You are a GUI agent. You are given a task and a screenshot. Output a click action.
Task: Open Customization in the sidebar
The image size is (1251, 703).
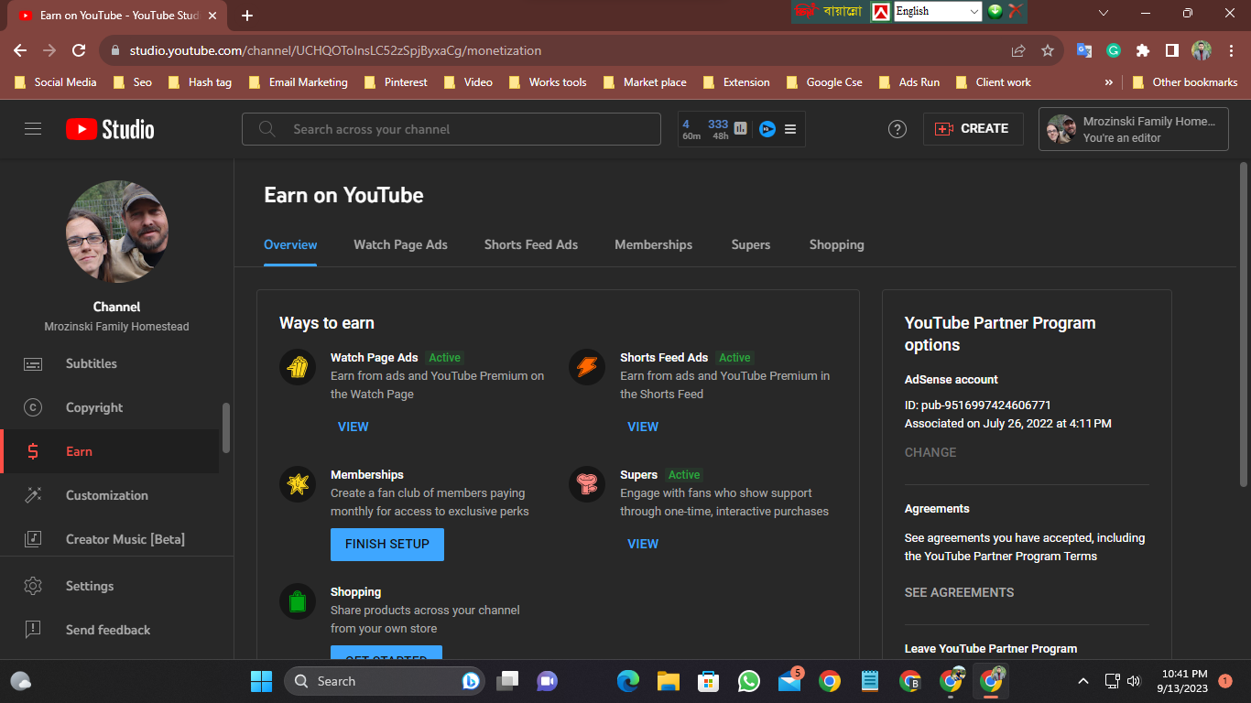pyautogui.click(x=110, y=495)
